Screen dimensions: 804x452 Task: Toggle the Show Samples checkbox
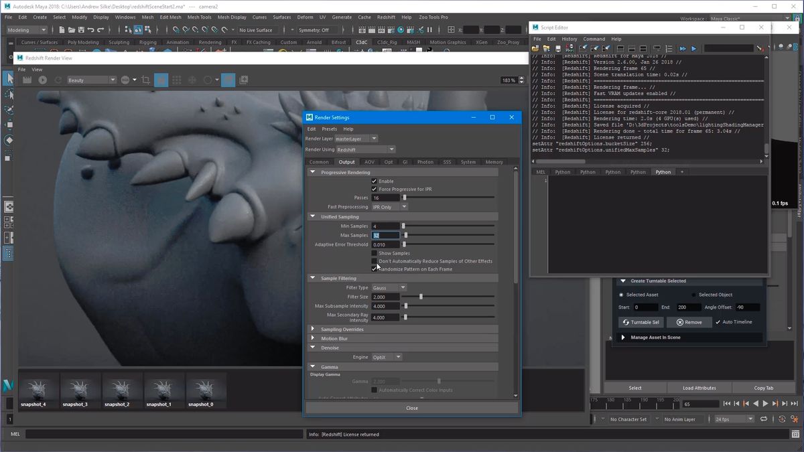click(x=375, y=253)
